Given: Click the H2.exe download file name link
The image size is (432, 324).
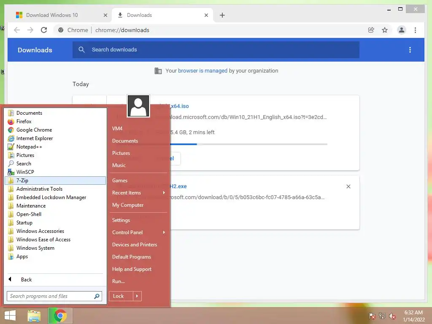Looking at the screenshot, I should point(178,186).
